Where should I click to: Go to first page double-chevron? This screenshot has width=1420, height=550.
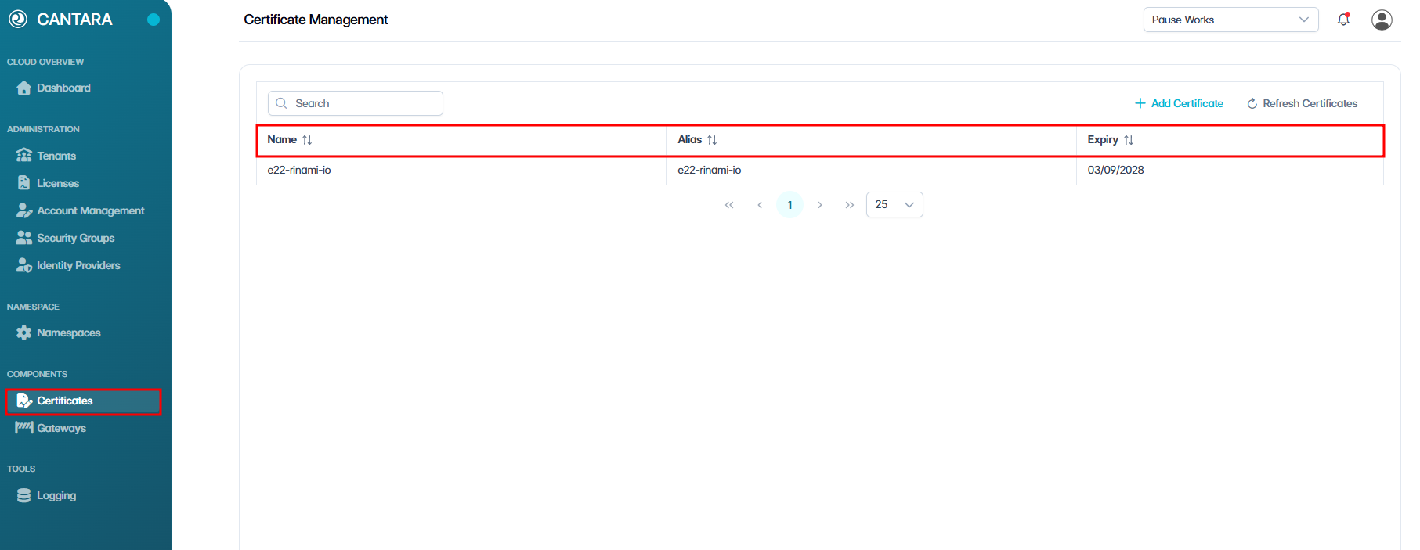coord(729,205)
